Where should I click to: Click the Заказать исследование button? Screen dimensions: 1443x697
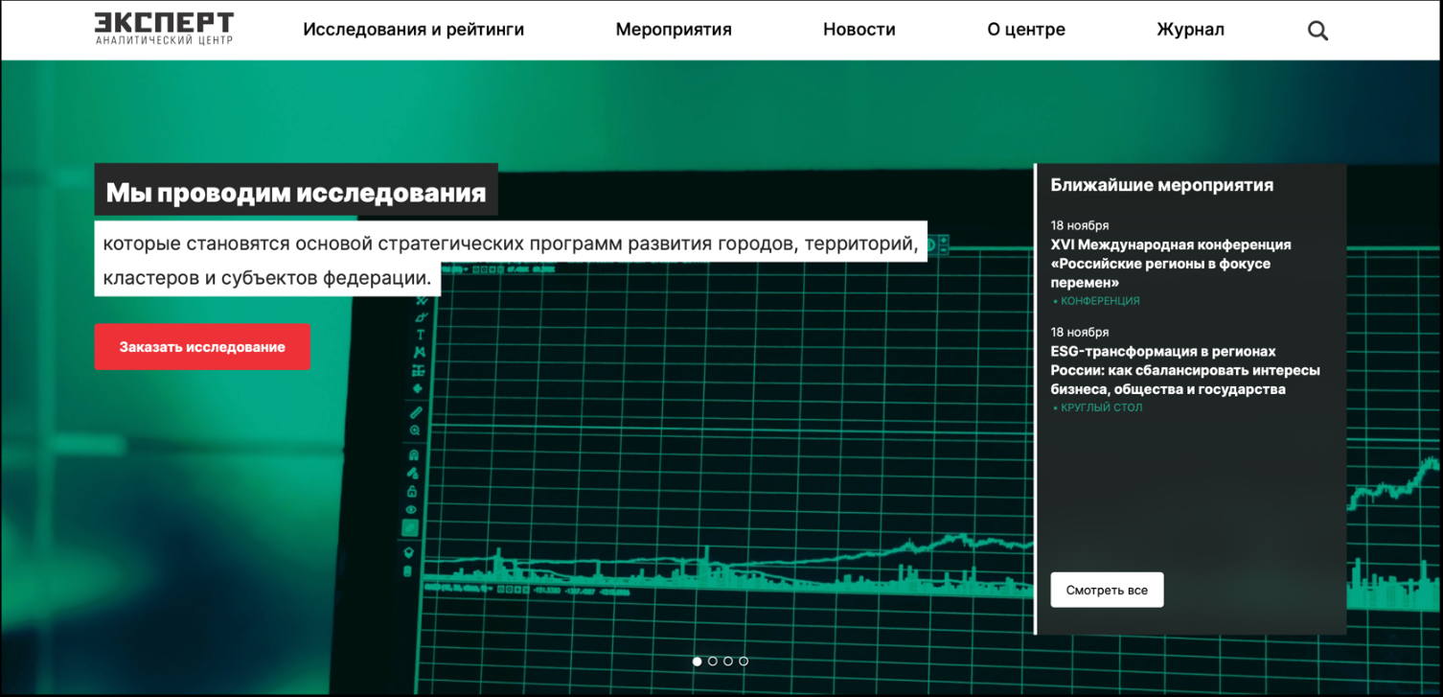[202, 347]
